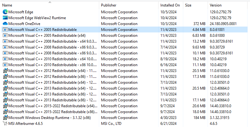Sort programs by Installed On date
This screenshot has height=127, width=250.
tap(170, 5)
